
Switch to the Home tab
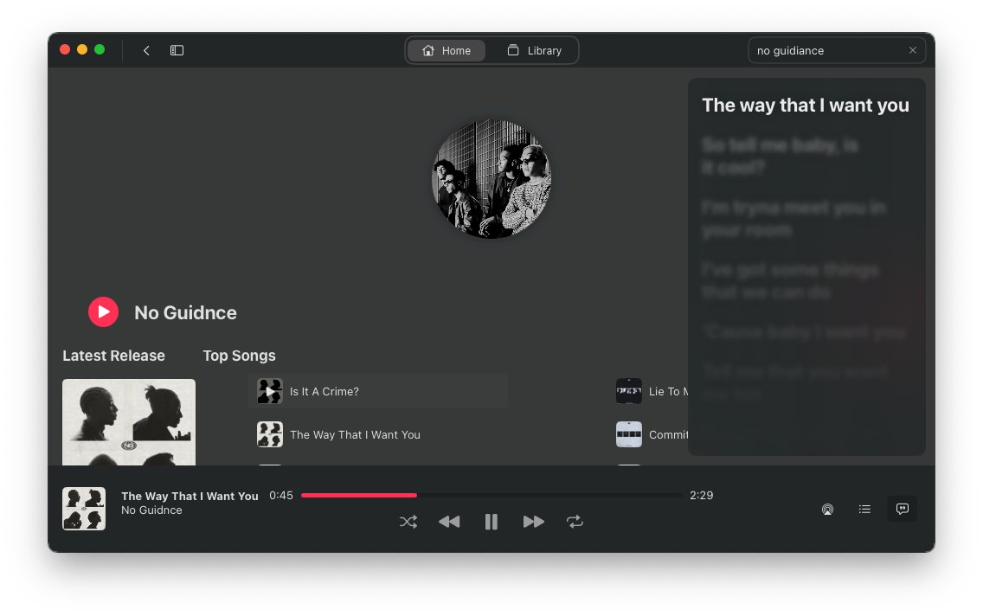click(447, 51)
